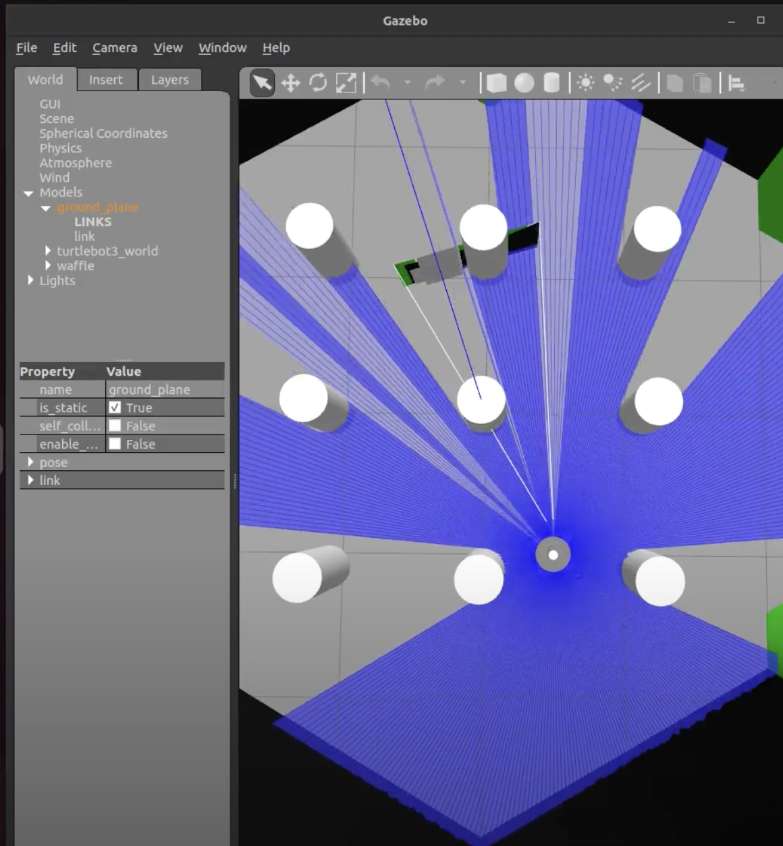Select the turtlebot3_world model

pyautogui.click(x=107, y=251)
